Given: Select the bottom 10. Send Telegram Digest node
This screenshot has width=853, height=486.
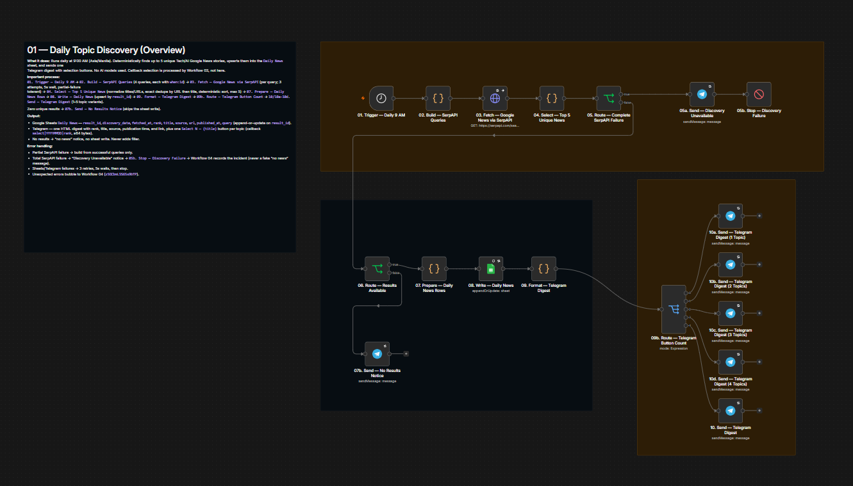Looking at the screenshot, I should [730, 410].
